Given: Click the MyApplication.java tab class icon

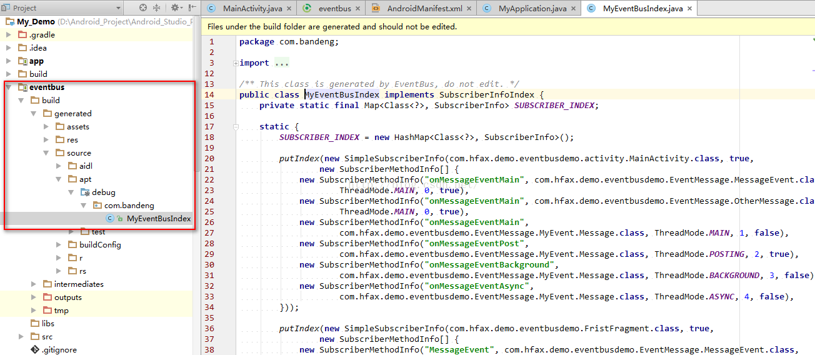Looking at the screenshot, I should point(487,9).
